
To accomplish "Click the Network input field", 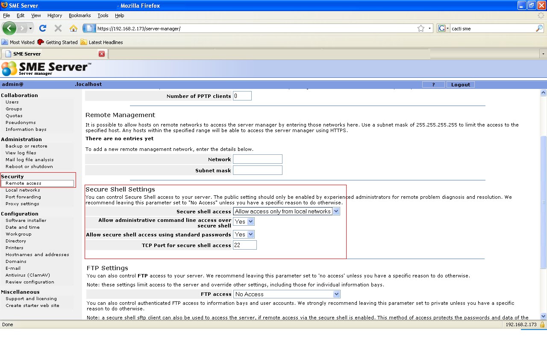I will [x=258, y=159].
